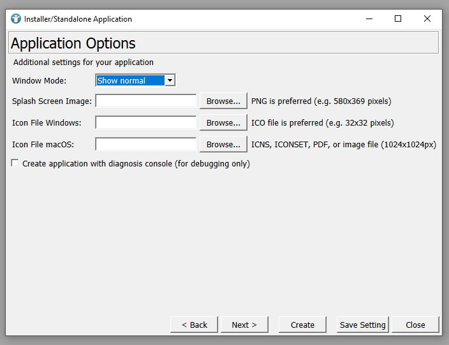Proceed with the Next button
The image size is (449, 345).
pyautogui.click(x=244, y=325)
